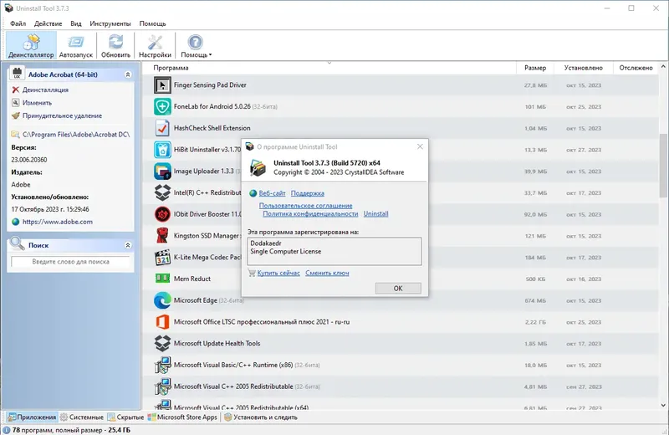
Task: Select the Finger Sensing Pad Driver icon
Action: tap(162, 85)
